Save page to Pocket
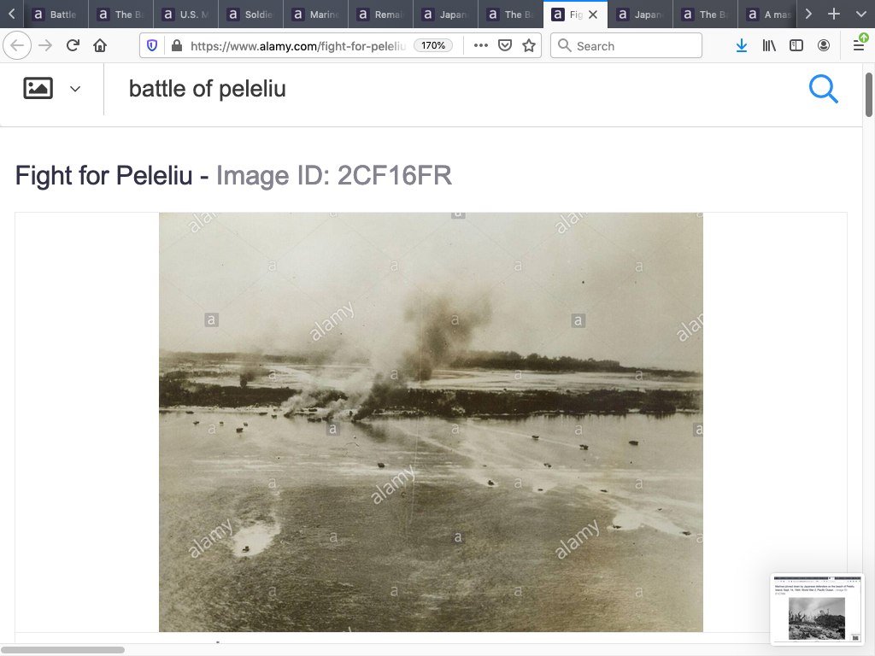The height and width of the screenshot is (656, 875). 504,46
